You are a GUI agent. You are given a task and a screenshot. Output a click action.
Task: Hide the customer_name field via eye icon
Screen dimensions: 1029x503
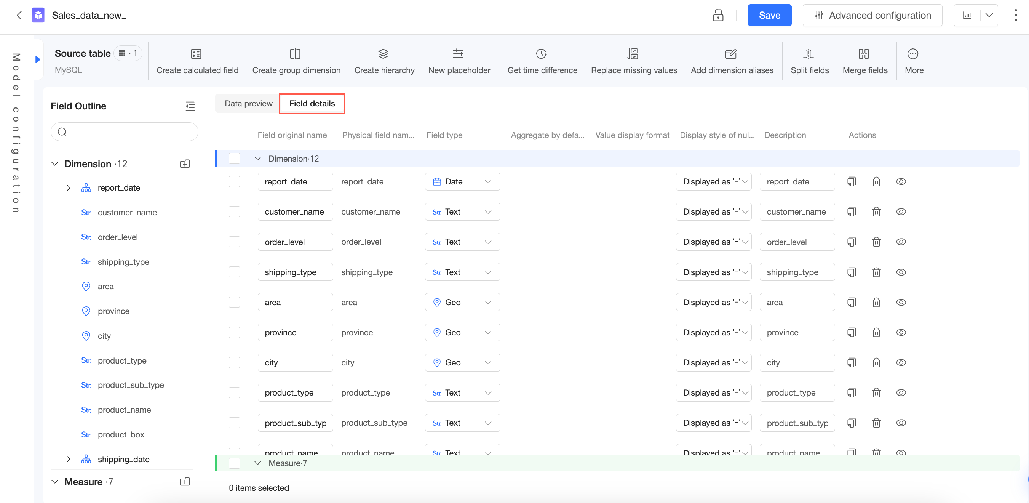pos(901,211)
